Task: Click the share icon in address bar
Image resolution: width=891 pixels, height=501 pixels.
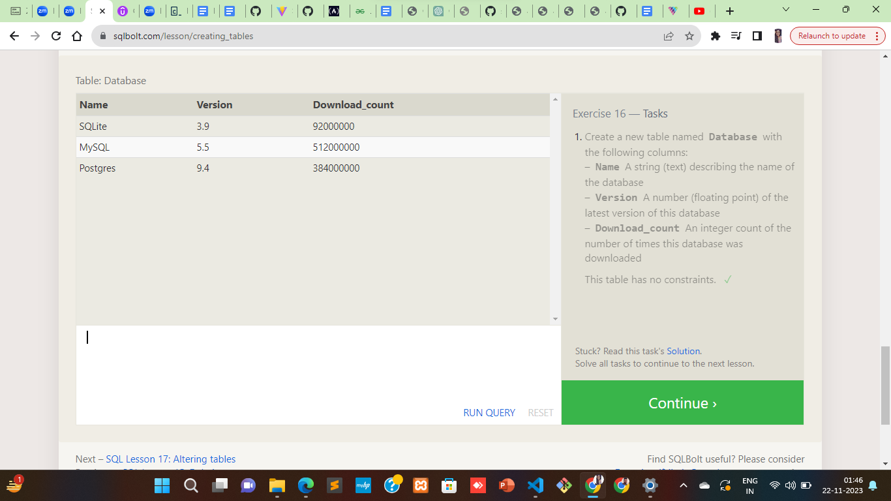Action: pyautogui.click(x=669, y=36)
